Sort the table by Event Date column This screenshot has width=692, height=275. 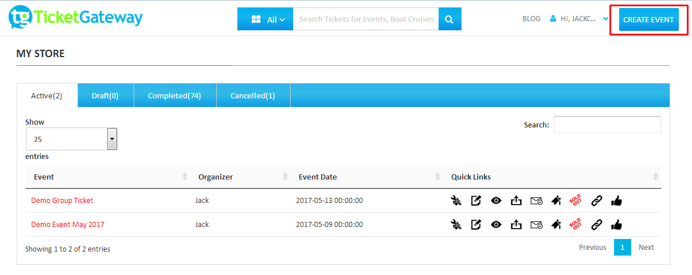[318, 177]
